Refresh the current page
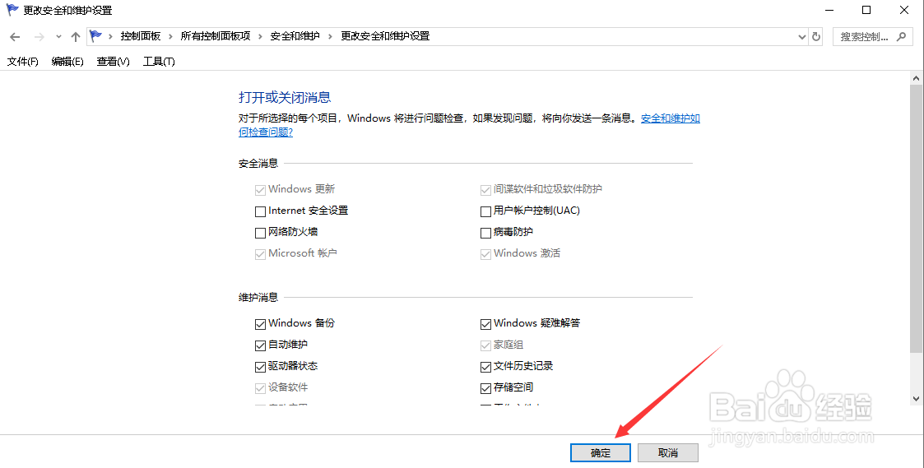924x468 pixels. pyautogui.click(x=816, y=36)
